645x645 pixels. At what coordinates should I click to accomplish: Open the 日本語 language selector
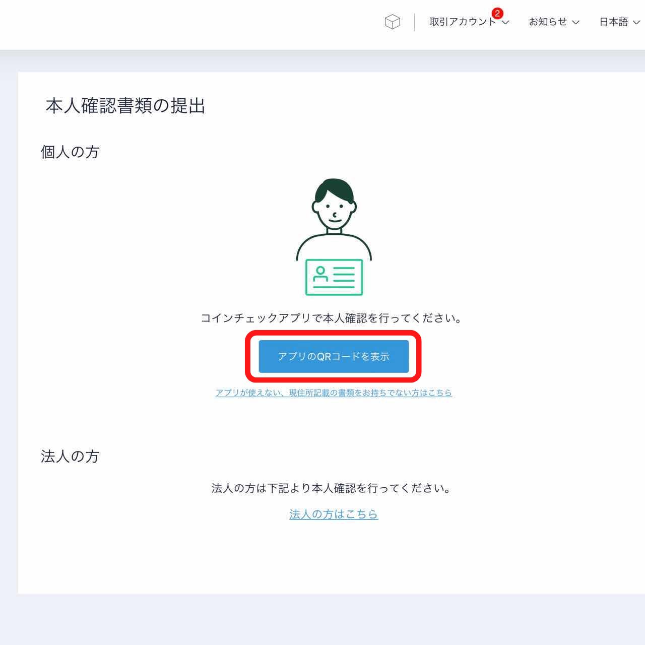click(x=619, y=22)
